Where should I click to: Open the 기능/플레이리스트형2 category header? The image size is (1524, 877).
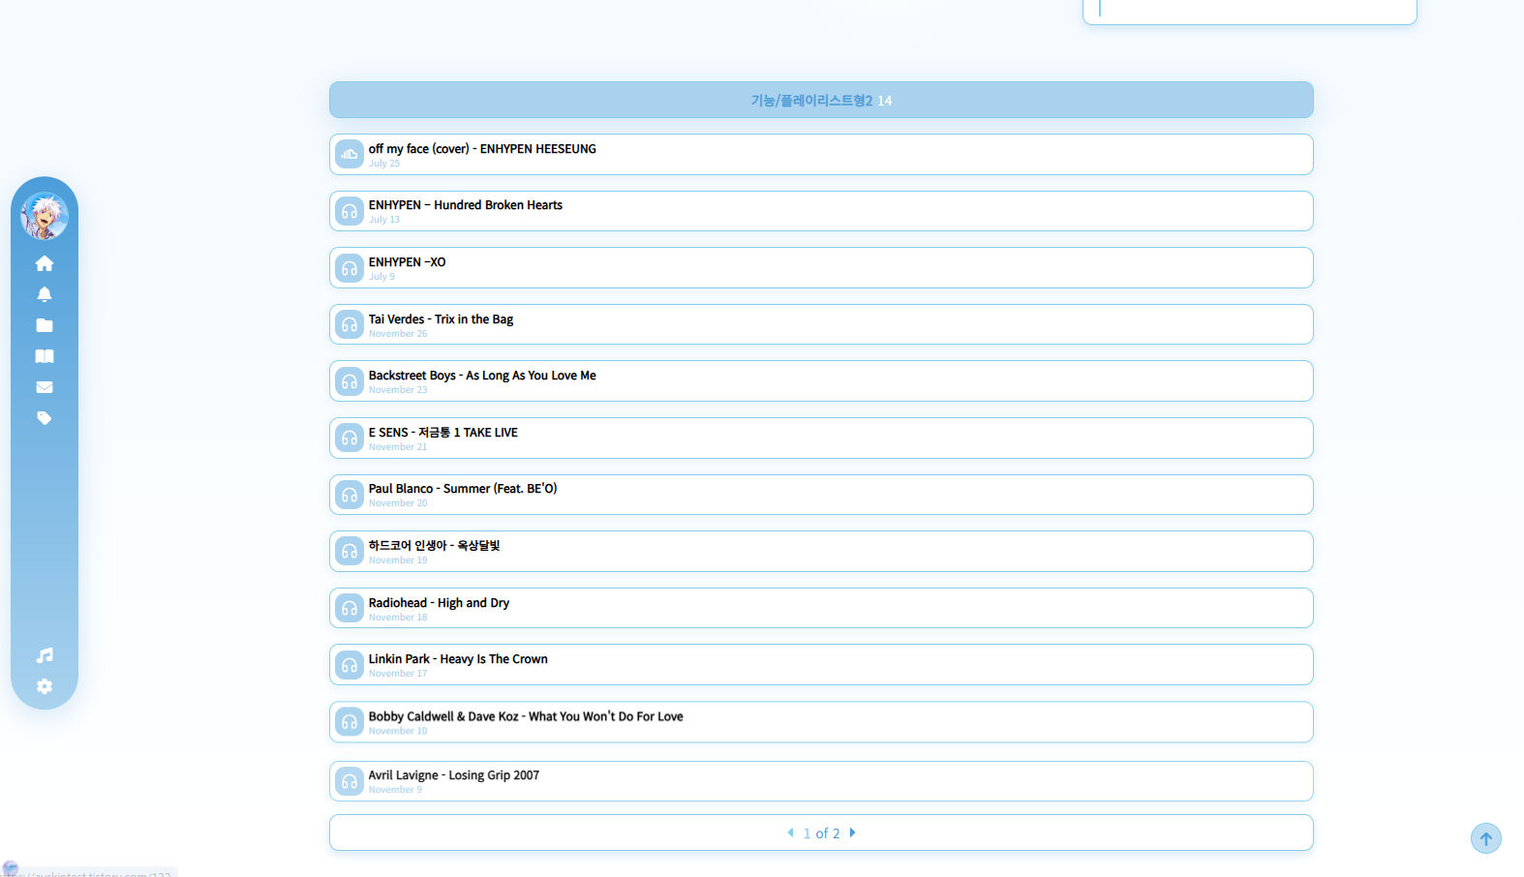click(821, 100)
